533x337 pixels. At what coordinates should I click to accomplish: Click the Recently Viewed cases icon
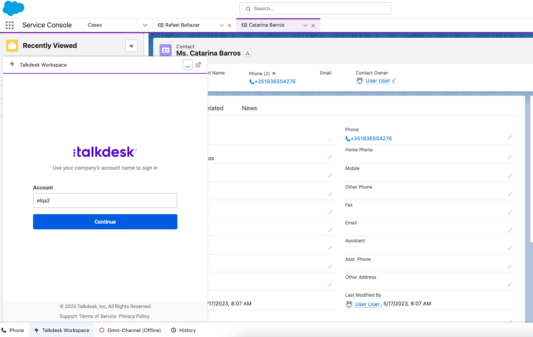click(12, 46)
